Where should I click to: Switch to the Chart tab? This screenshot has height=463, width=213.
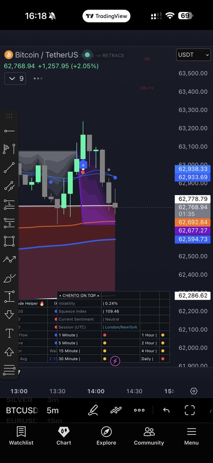[64, 436]
